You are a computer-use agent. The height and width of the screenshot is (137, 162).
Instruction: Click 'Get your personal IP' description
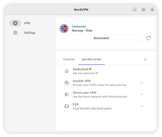85,73
